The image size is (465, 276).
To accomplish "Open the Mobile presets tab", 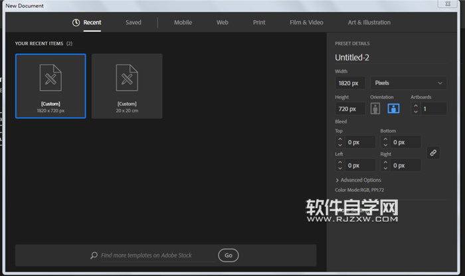I will point(183,23).
